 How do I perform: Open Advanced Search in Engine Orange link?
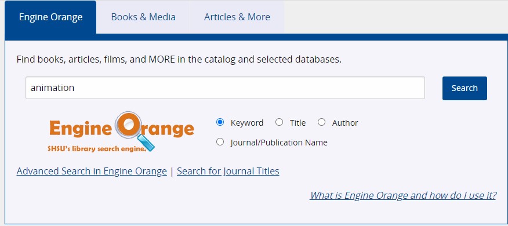pos(92,171)
